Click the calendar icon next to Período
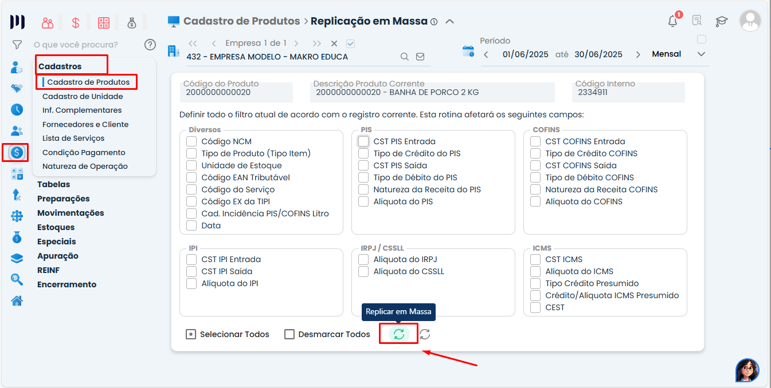Image resolution: width=771 pixels, height=388 pixels. coord(468,52)
